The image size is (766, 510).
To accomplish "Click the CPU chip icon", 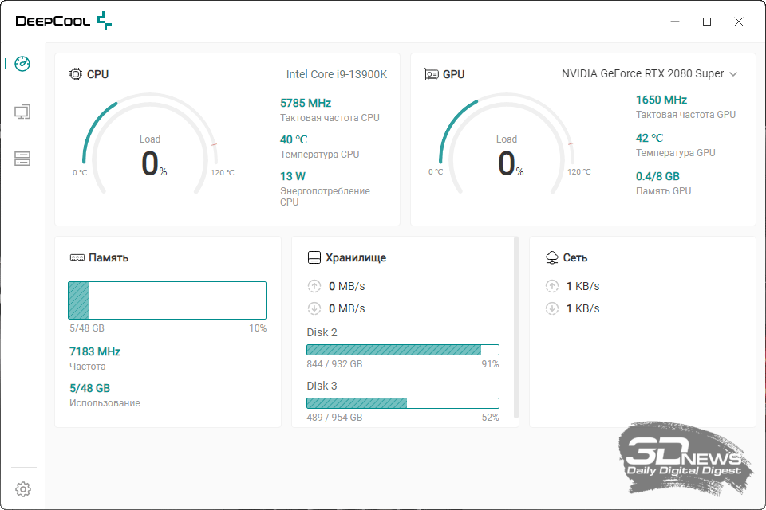I will 76,74.
